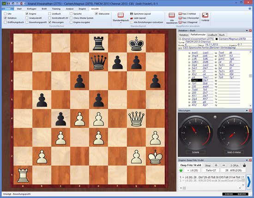Click the blue arrow beside engine lines
Screen dimensions: 254x198
248,182
